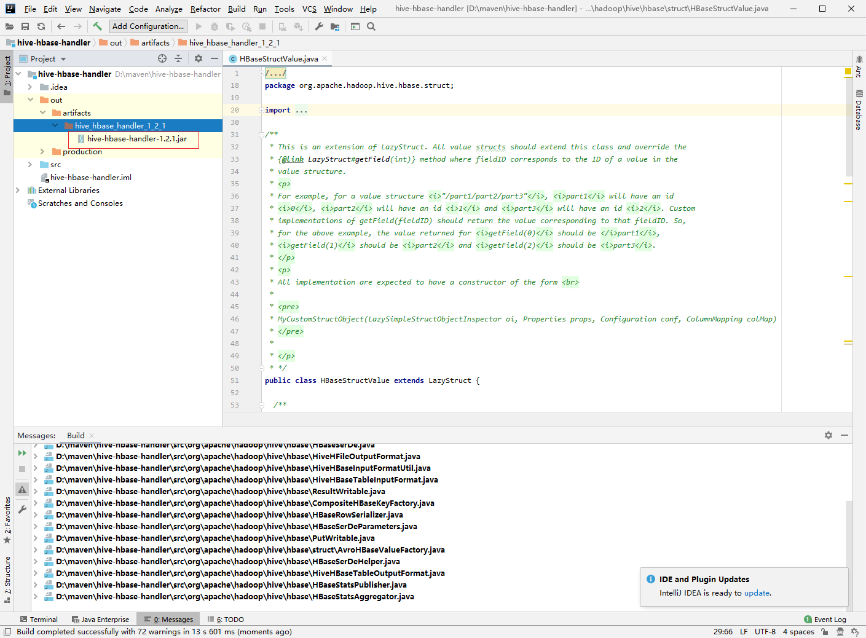Click the yellow inspection indicator at top of gutter
Screen dimensions: 866x638
(x=848, y=72)
